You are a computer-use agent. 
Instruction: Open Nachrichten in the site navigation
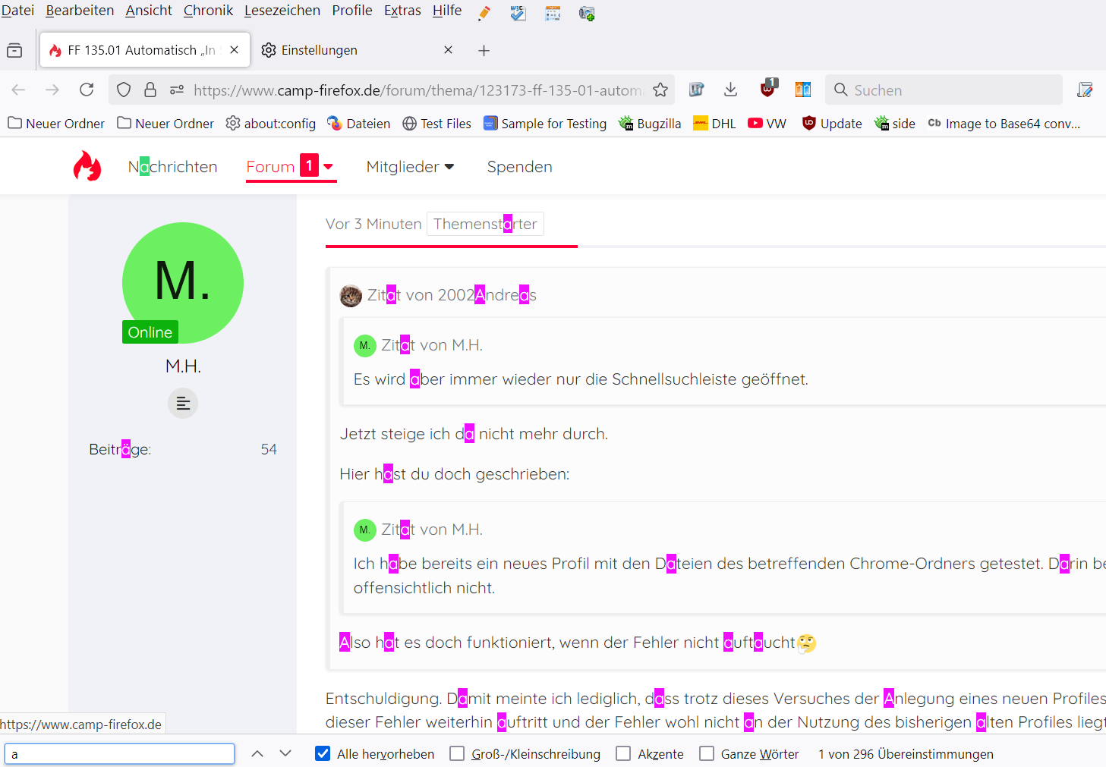coord(173,166)
